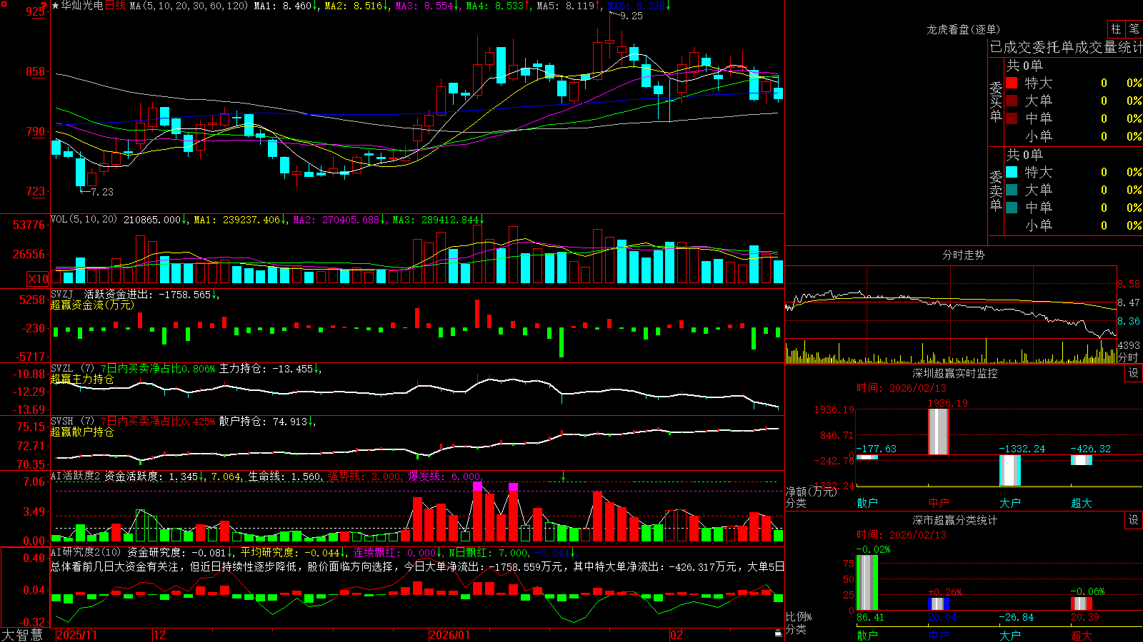Click the lock icon at chart bottom-right
Viewport: 1143px width, 642px height.
778,633
